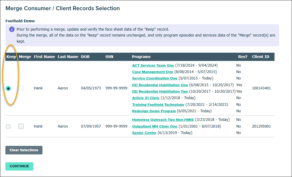Follow the Service Coordination One link
Image resolution: width=292 pixels, height=177 pixels.
[155, 78]
